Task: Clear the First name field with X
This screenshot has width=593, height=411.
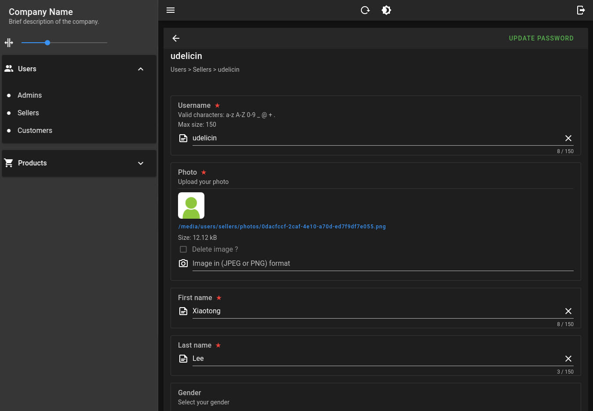Action: coord(568,311)
